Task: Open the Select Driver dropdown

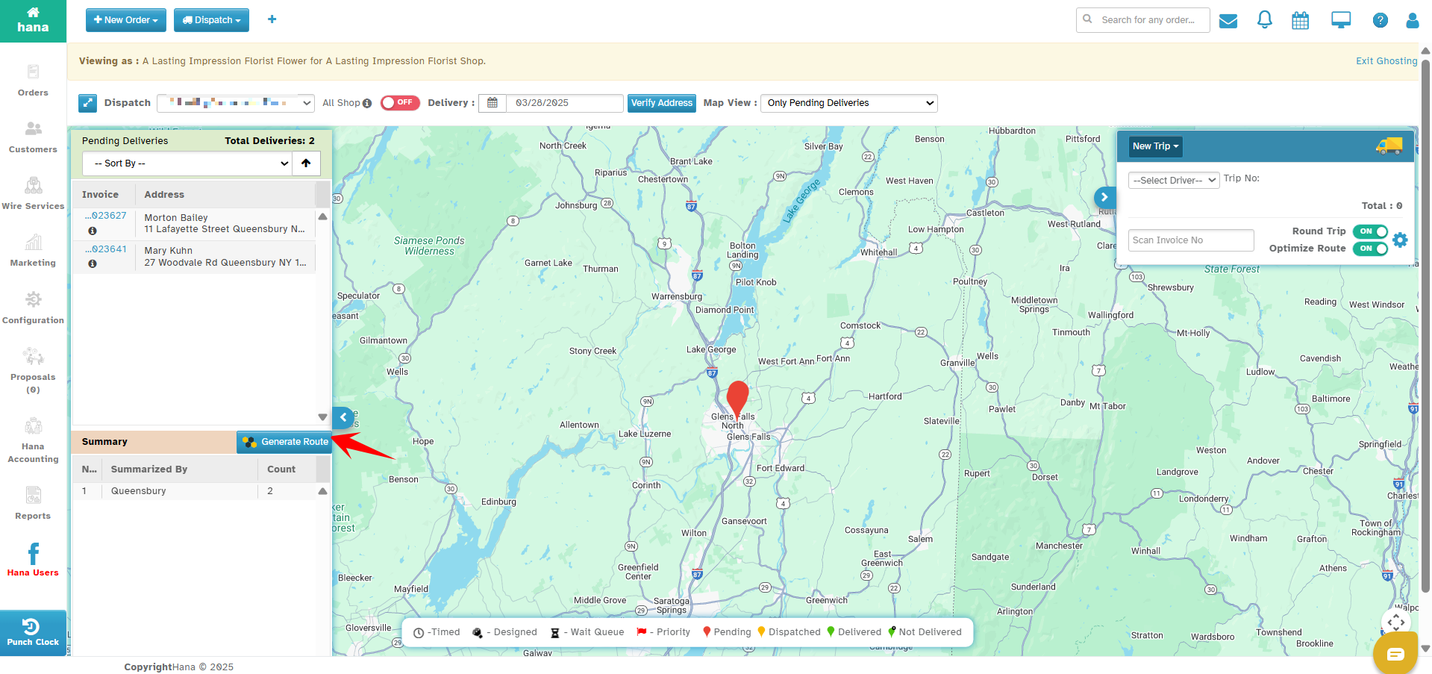Action: (x=1174, y=180)
